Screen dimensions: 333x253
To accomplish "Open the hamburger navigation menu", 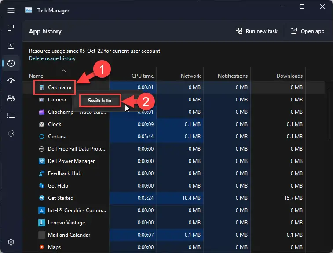I will 11,11.
